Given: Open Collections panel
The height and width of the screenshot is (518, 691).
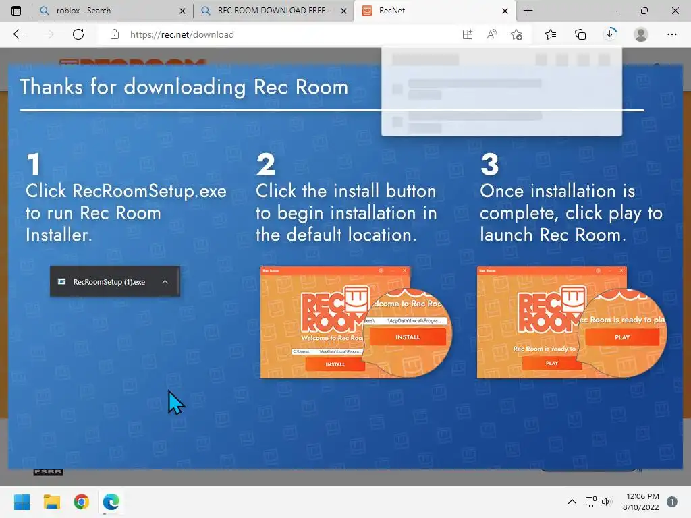Looking at the screenshot, I should [580, 34].
